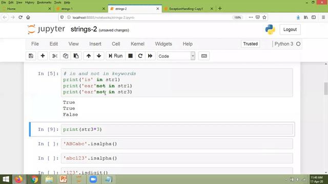
Task: Click the Pocket save icon
Action: coord(257,17)
